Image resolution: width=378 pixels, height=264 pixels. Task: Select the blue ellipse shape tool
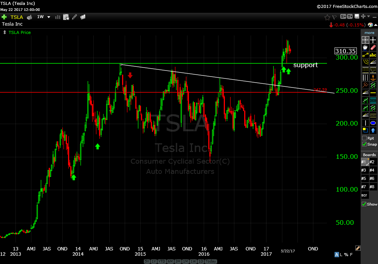click(373, 123)
